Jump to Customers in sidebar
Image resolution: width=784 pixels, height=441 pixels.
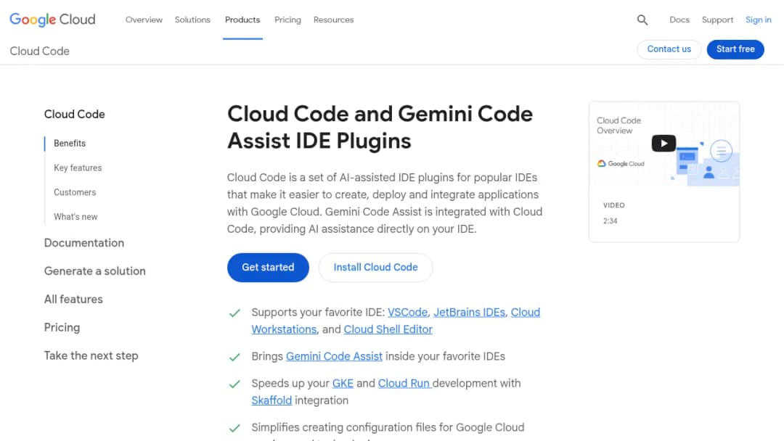coord(75,192)
